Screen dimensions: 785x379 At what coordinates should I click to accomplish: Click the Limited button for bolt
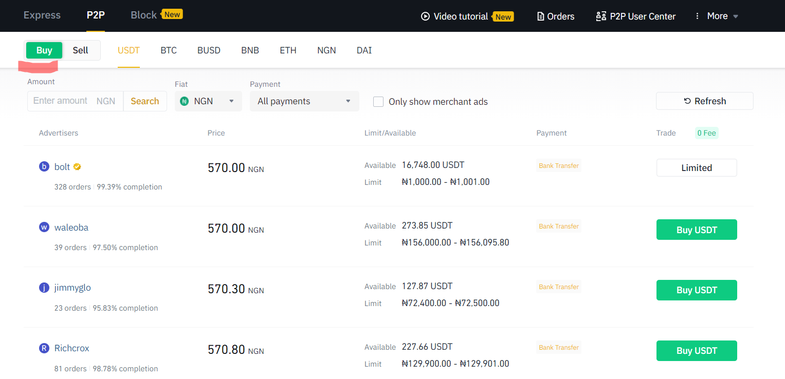coord(697,168)
